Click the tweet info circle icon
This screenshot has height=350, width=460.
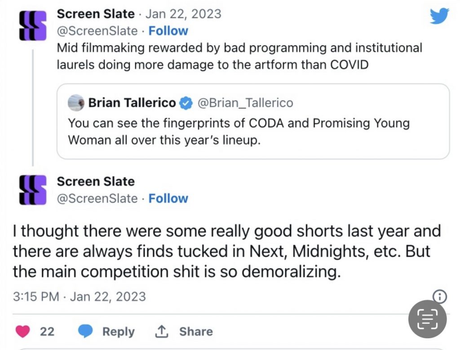point(439,296)
